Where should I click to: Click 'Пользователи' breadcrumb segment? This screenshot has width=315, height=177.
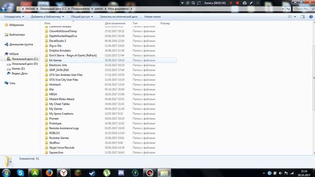81,9
